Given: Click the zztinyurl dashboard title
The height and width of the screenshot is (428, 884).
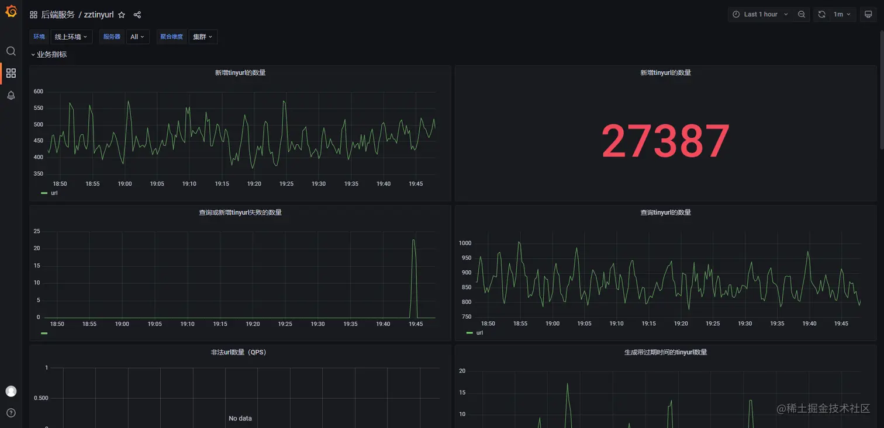Looking at the screenshot, I should (99, 15).
